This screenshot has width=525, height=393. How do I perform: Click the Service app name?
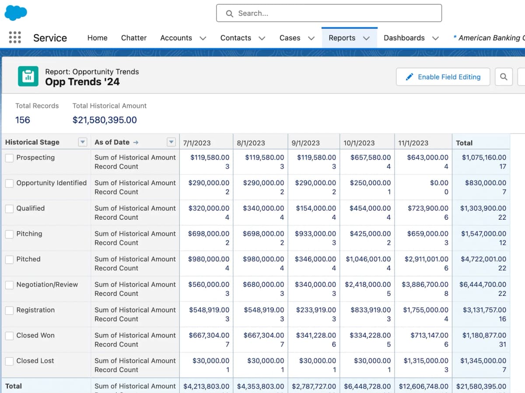(50, 38)
